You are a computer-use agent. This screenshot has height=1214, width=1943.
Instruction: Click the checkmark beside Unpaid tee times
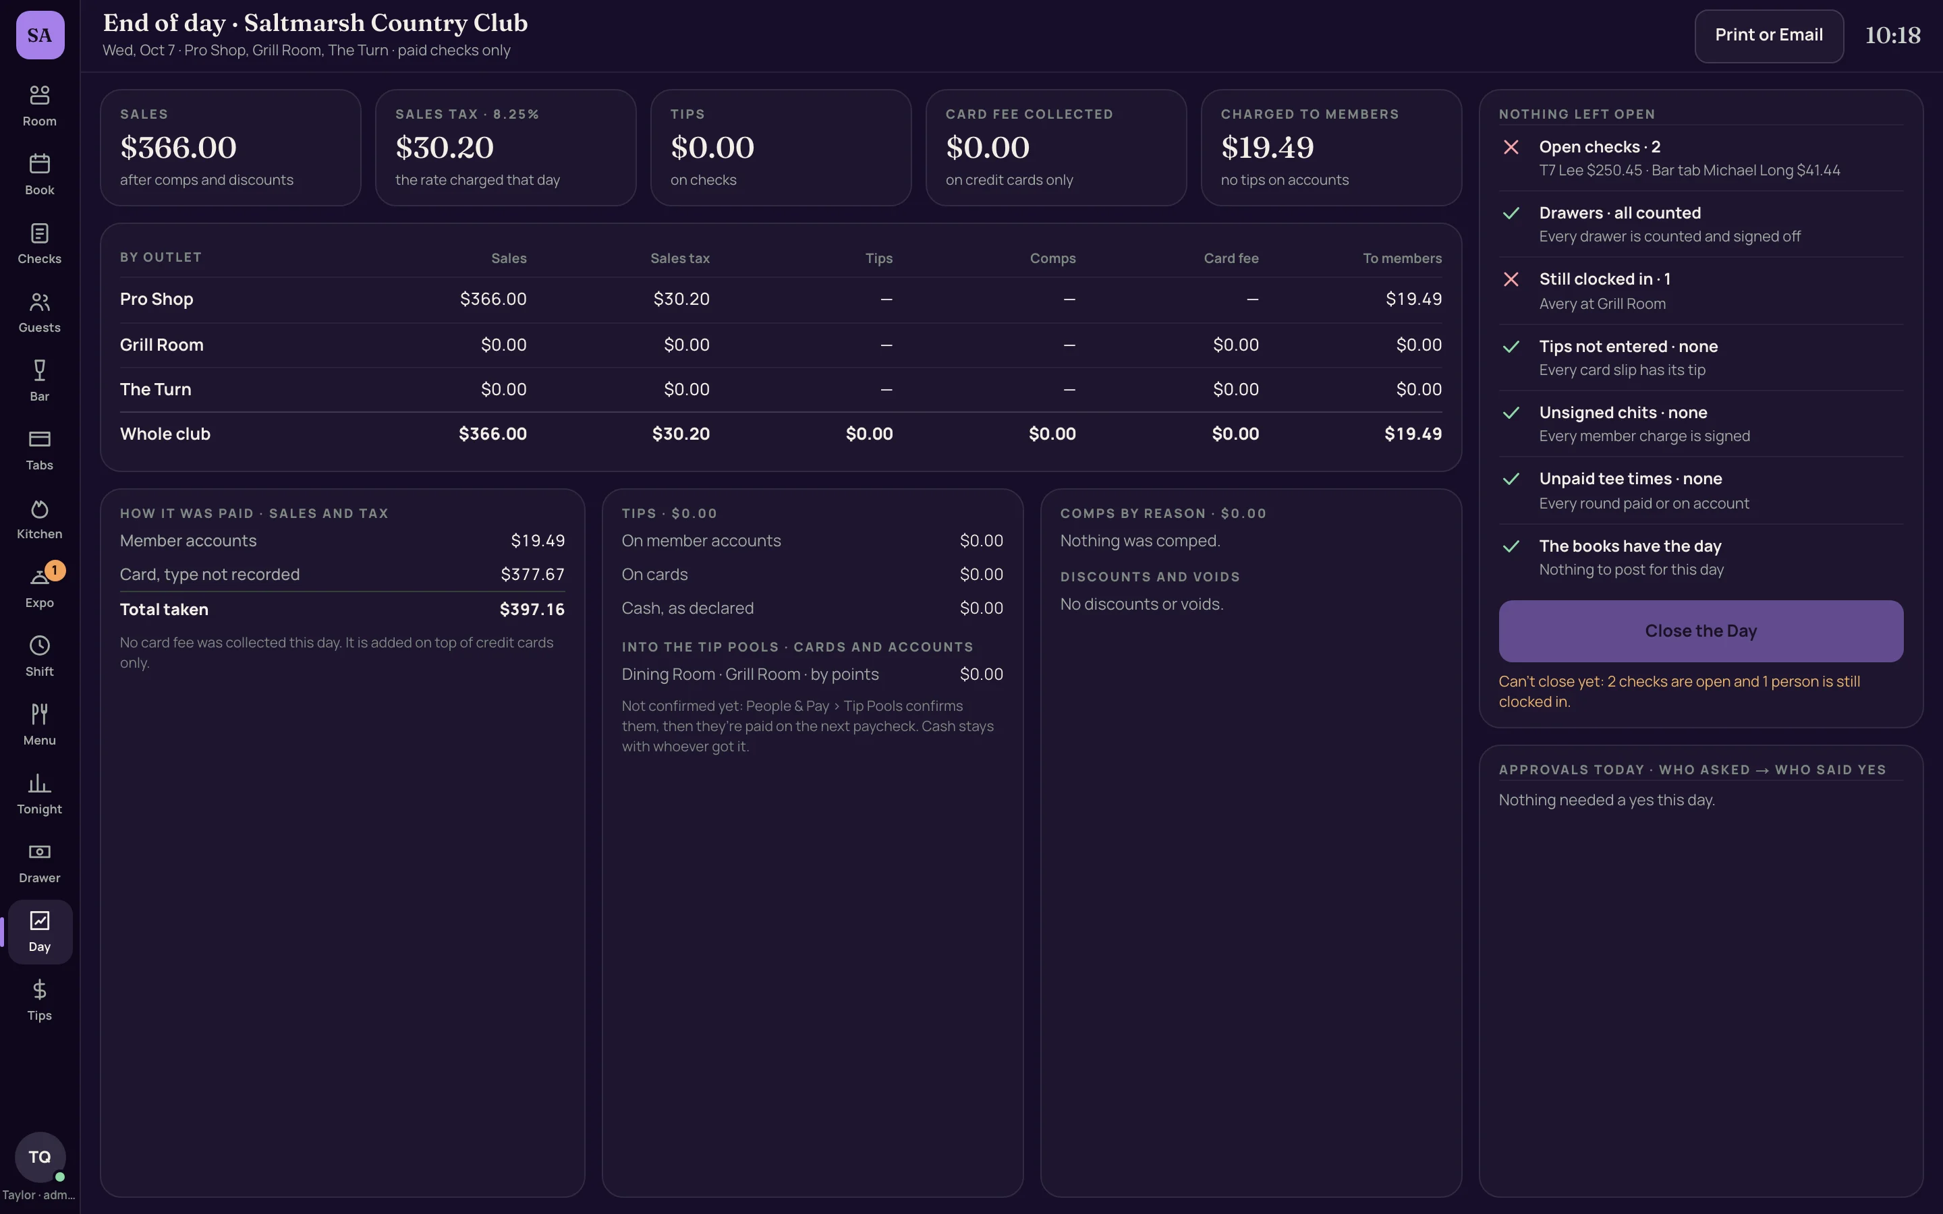1511,479
